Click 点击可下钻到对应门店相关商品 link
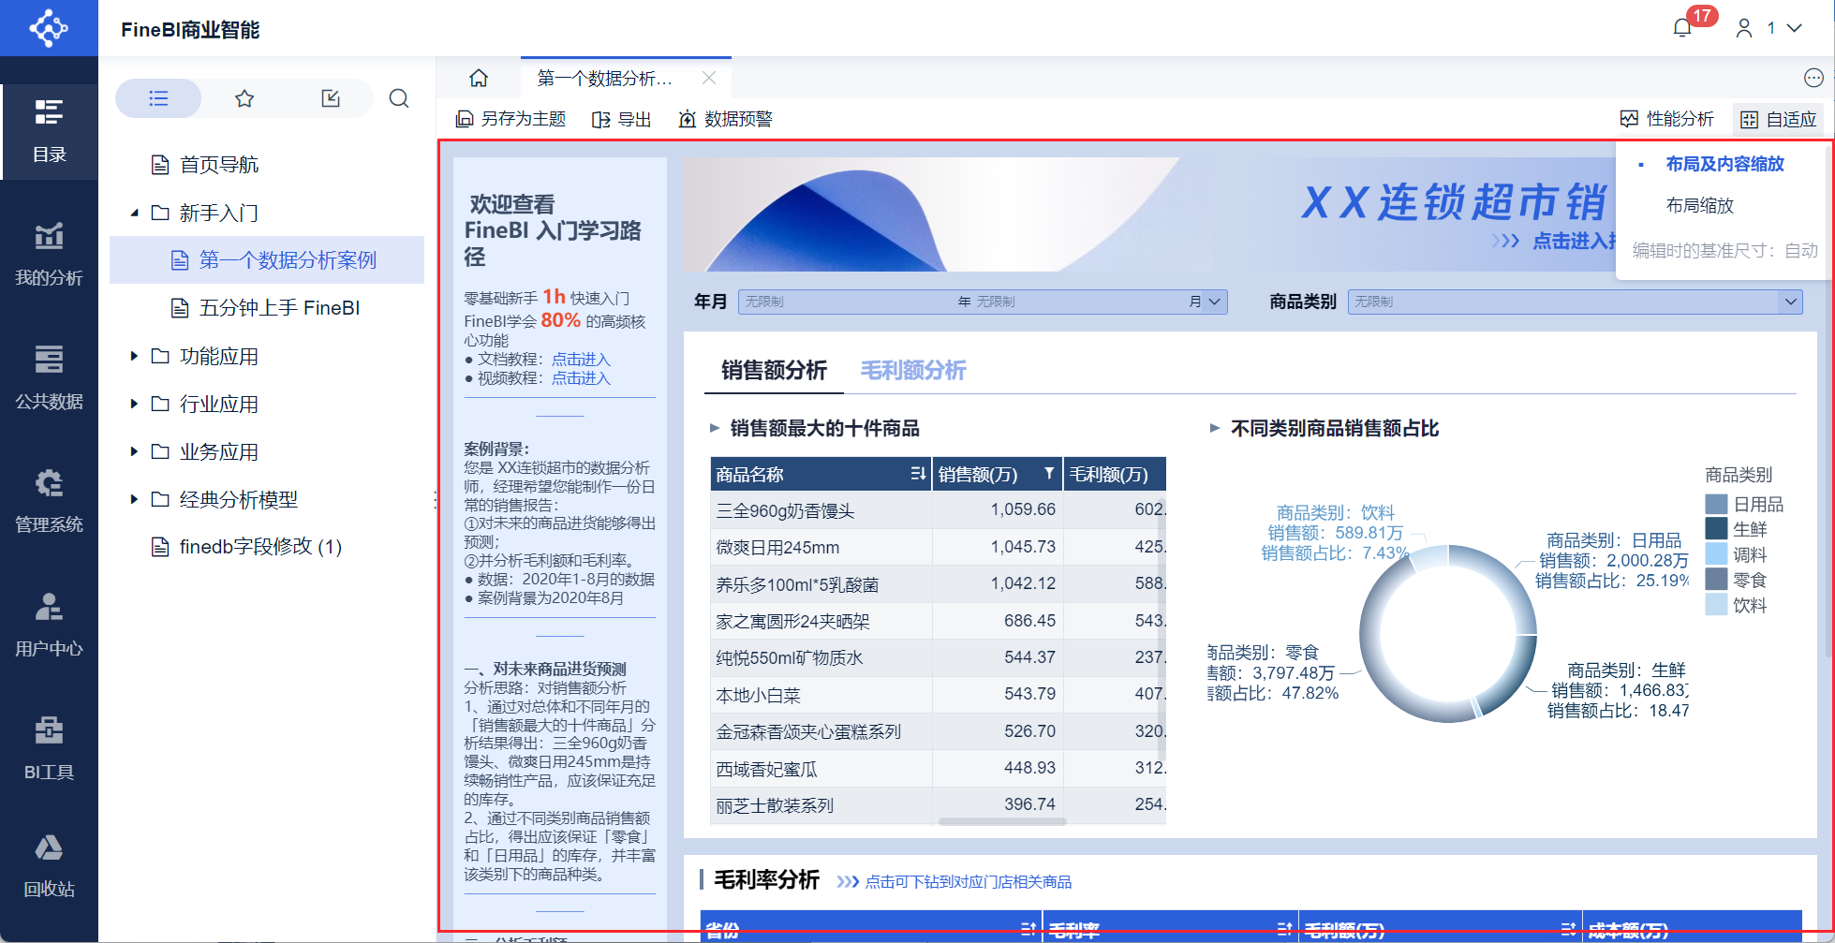This screenshot has width=1835, height=943. tap(969, 882)
